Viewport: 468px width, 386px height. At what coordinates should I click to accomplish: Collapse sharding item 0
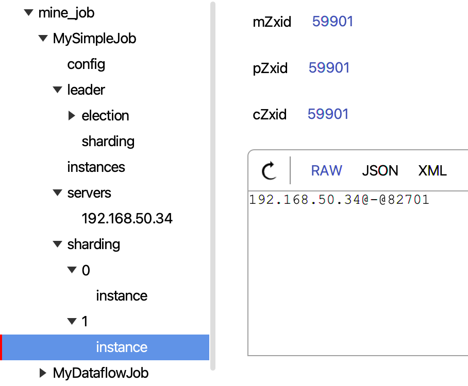[72, 270]
